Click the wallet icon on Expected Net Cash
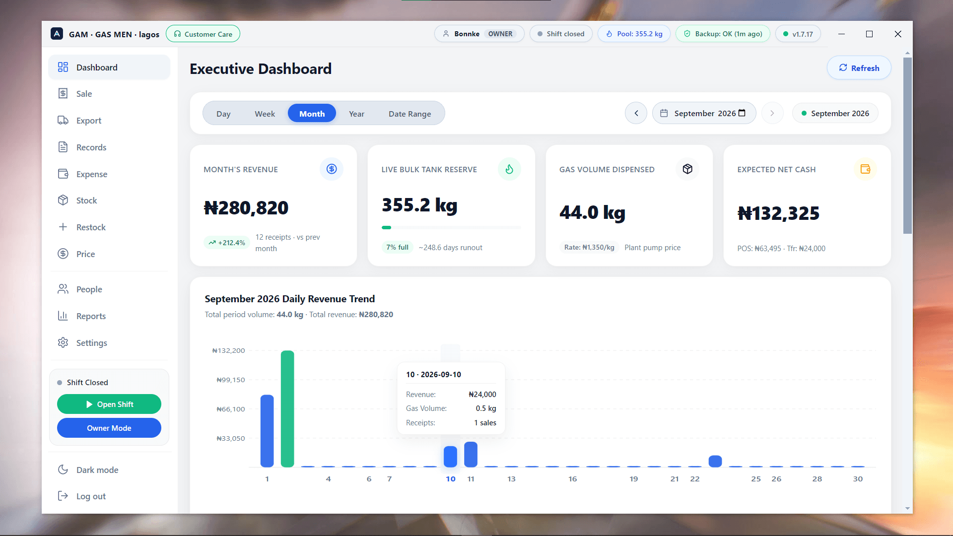 [865, 169]
